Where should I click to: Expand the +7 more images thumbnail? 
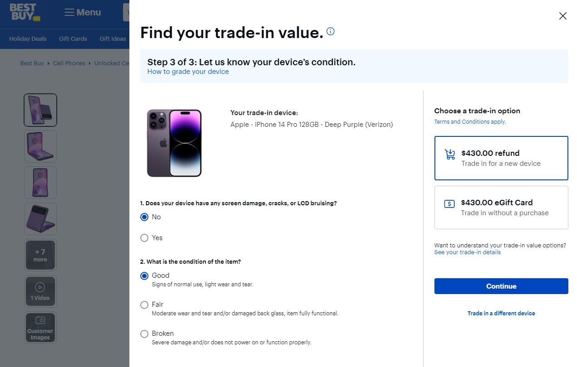point(40,255)
